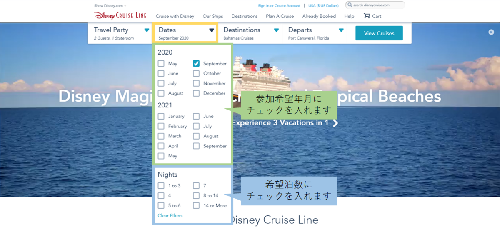The width and height of the screenshot is (500, 232).
Task: Check the October 2020 checkbox
Action: click(x=196, y=73)
